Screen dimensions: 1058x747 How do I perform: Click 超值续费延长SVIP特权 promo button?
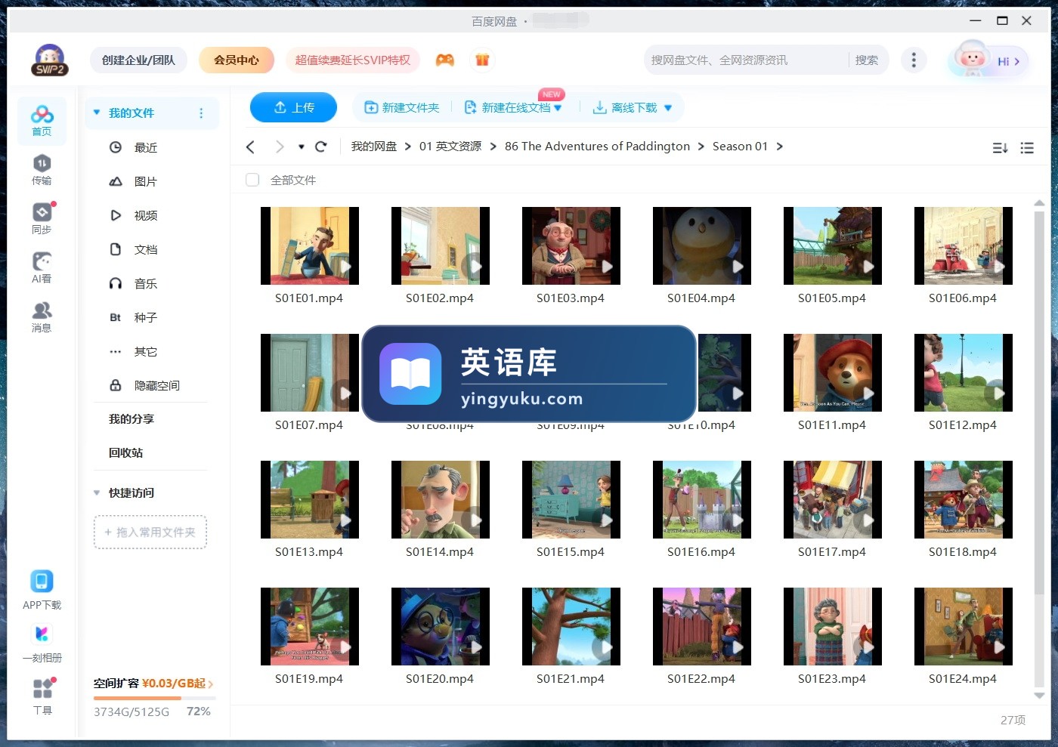click(352, 60)
